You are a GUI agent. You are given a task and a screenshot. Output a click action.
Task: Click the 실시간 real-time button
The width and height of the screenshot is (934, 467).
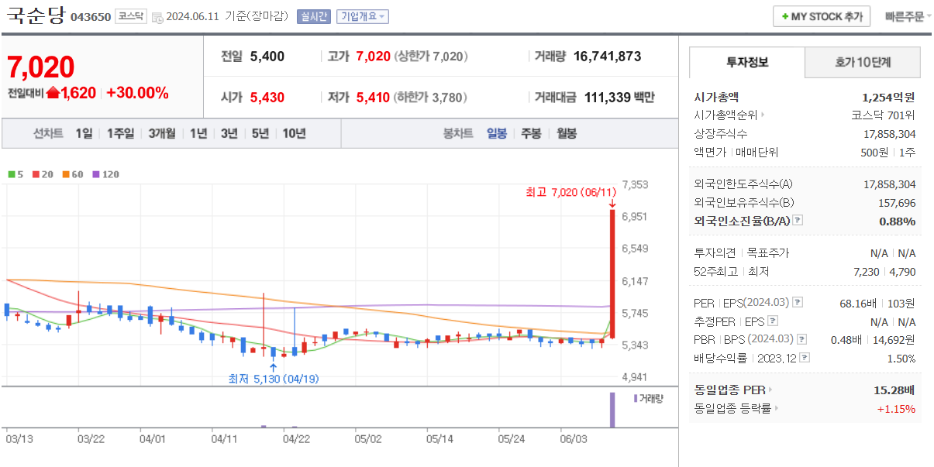314,16
